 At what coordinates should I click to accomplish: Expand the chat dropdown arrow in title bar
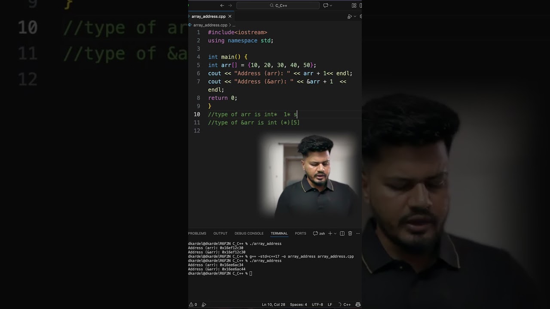click(331, 6)
